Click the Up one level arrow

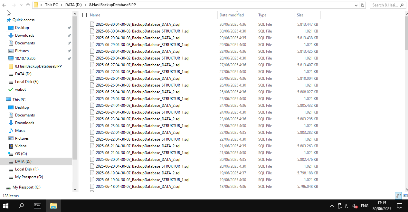(28, 5)
